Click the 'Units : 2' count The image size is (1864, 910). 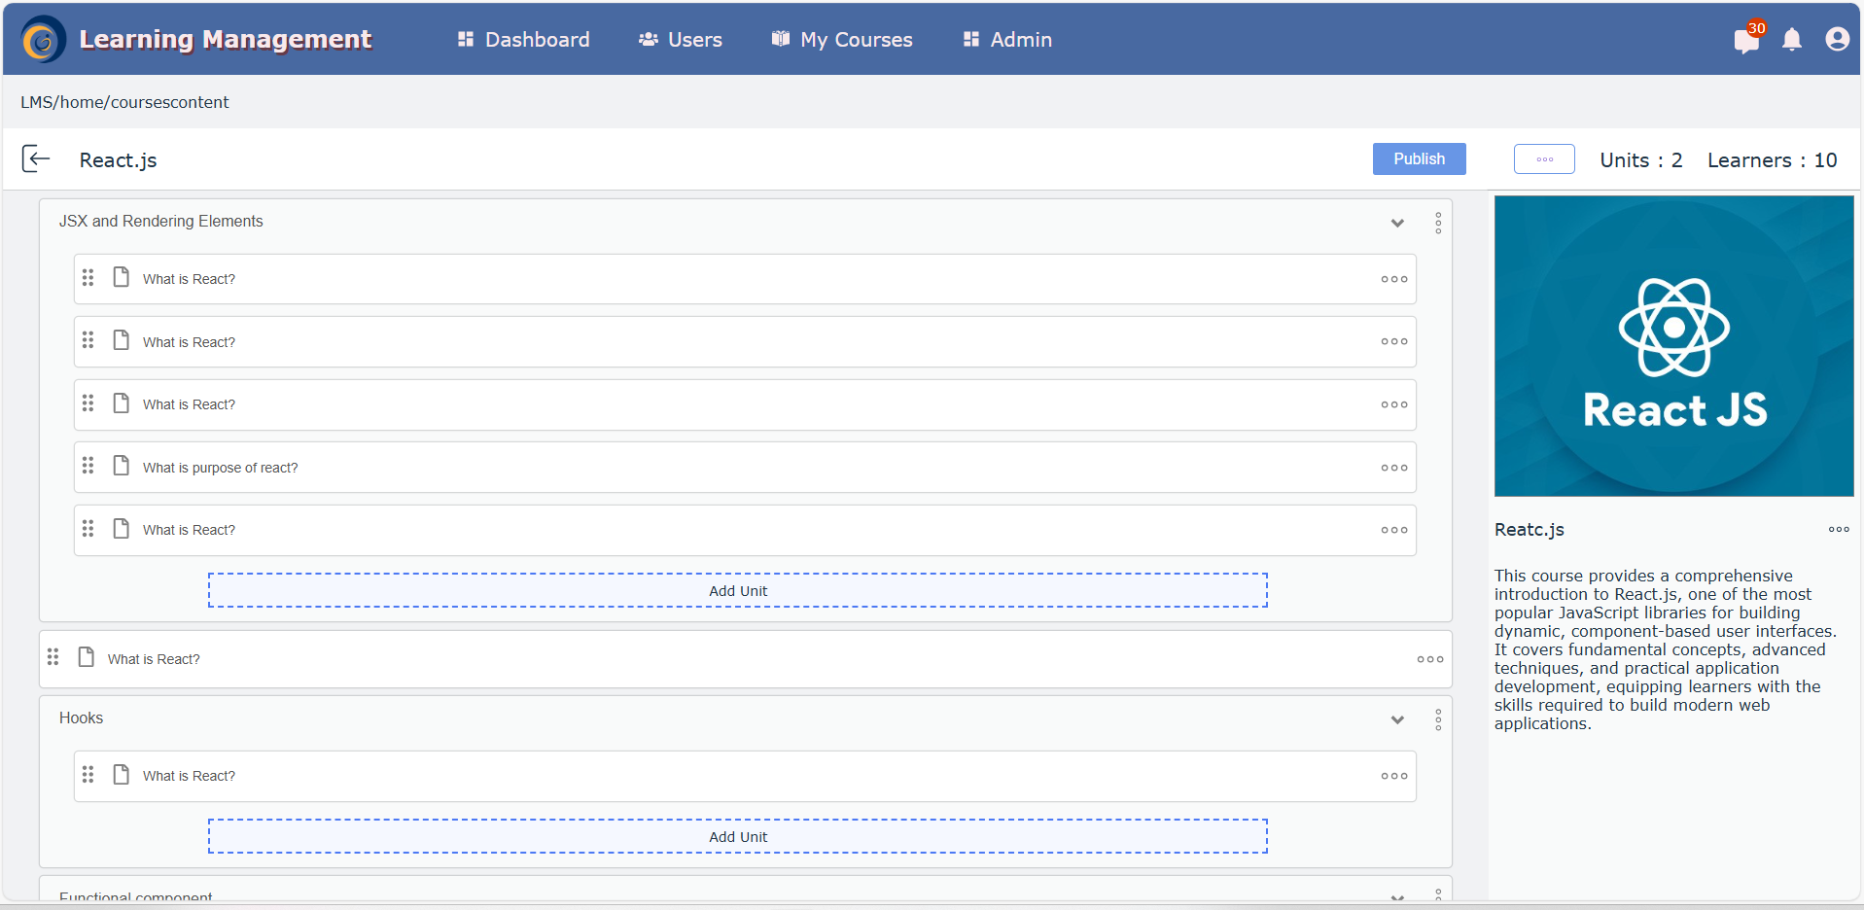click(1640, 160)
